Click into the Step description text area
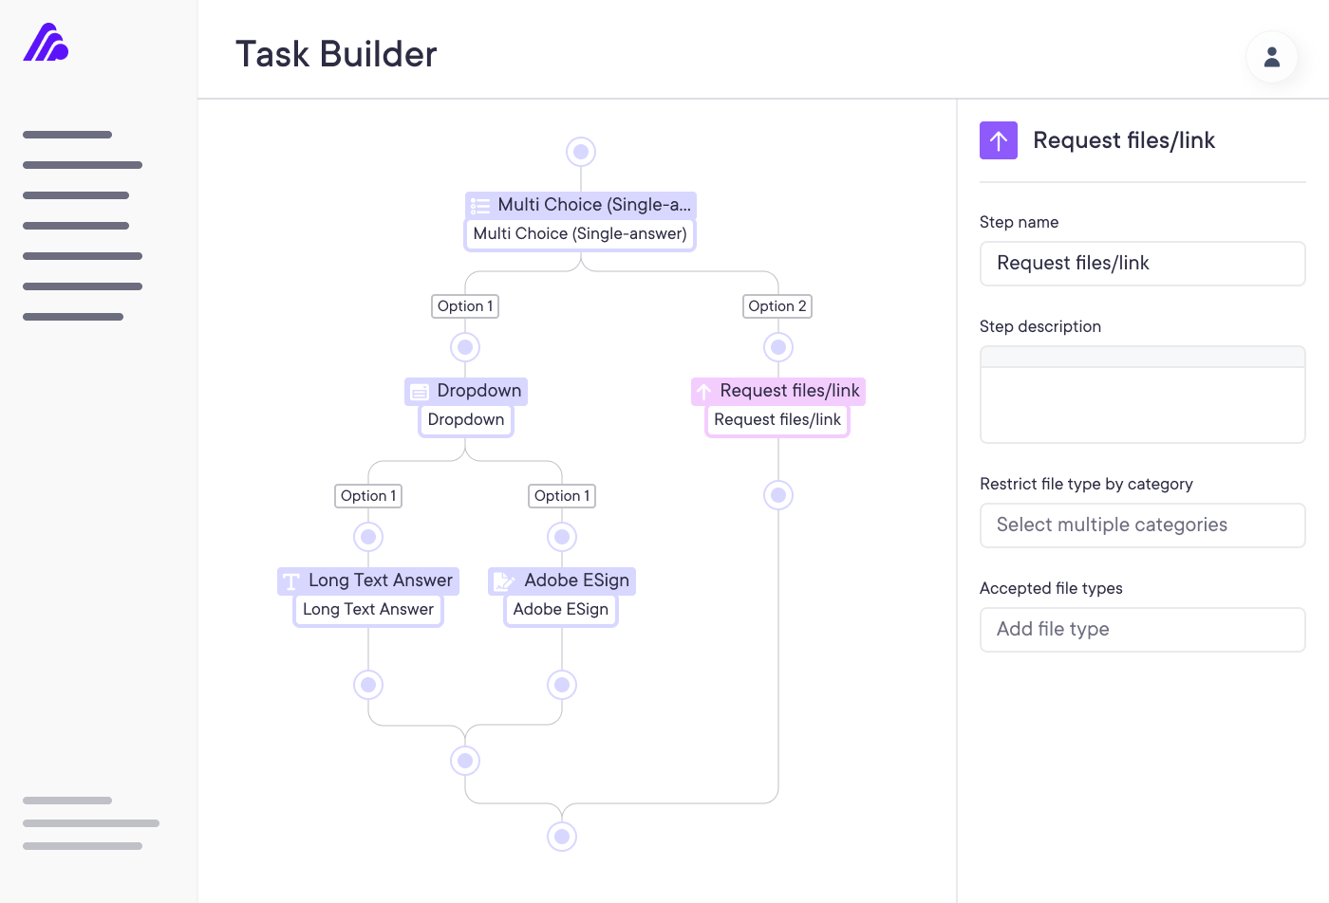1329x903 pixels. pos(1142,405)
